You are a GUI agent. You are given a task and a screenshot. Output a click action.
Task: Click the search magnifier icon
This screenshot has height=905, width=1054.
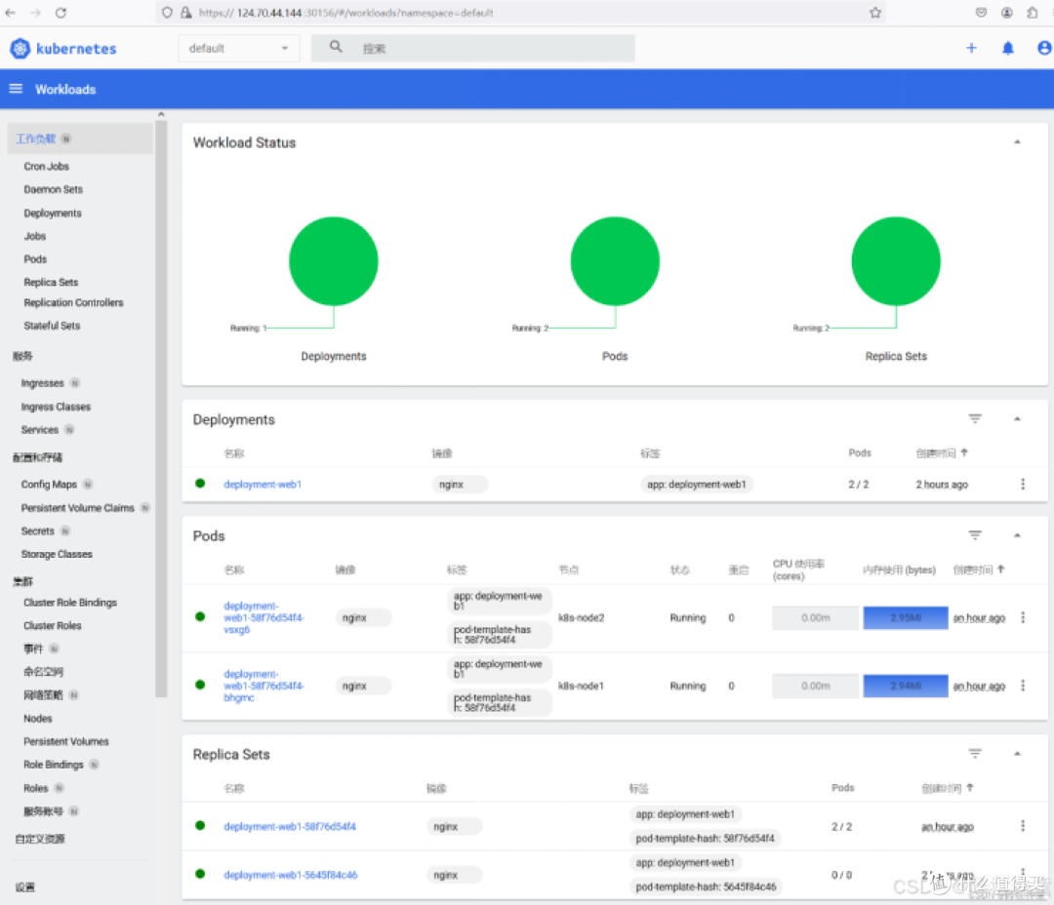(336, 47)
